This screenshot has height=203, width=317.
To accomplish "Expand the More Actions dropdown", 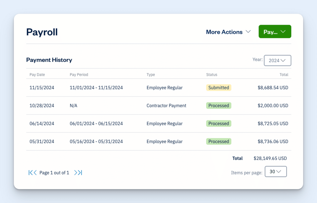I will point(228,32).
